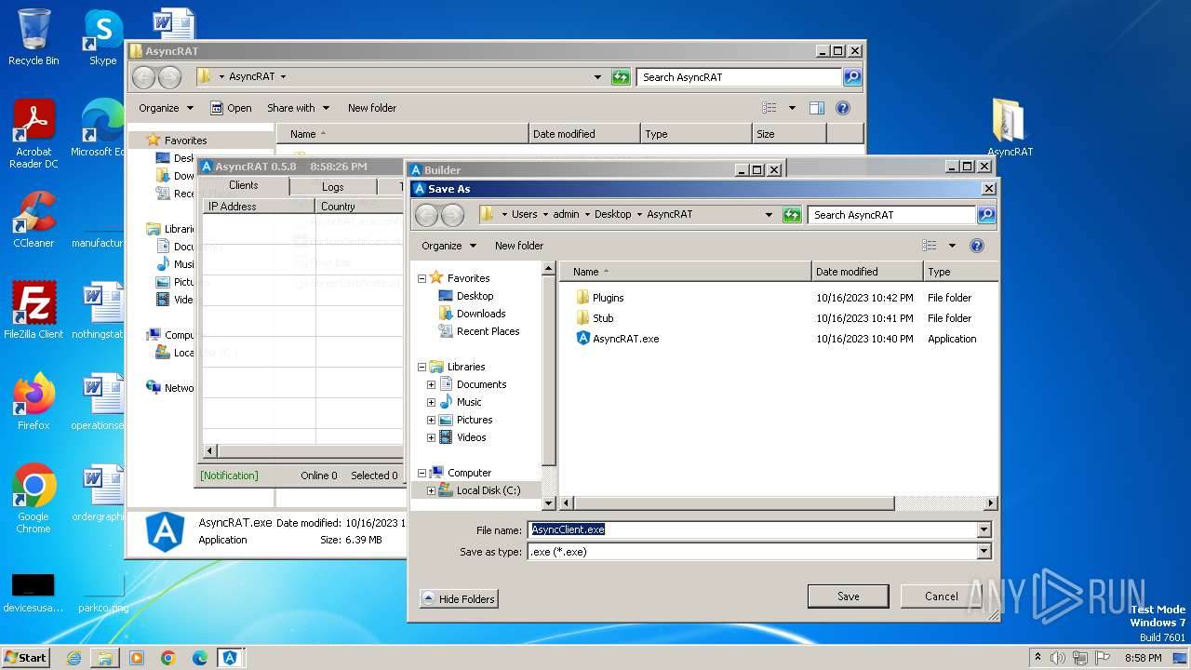Click the Country column header in AsyncRAT
The width and height of the screenshot is (1191, 670).
click(358, 207)
